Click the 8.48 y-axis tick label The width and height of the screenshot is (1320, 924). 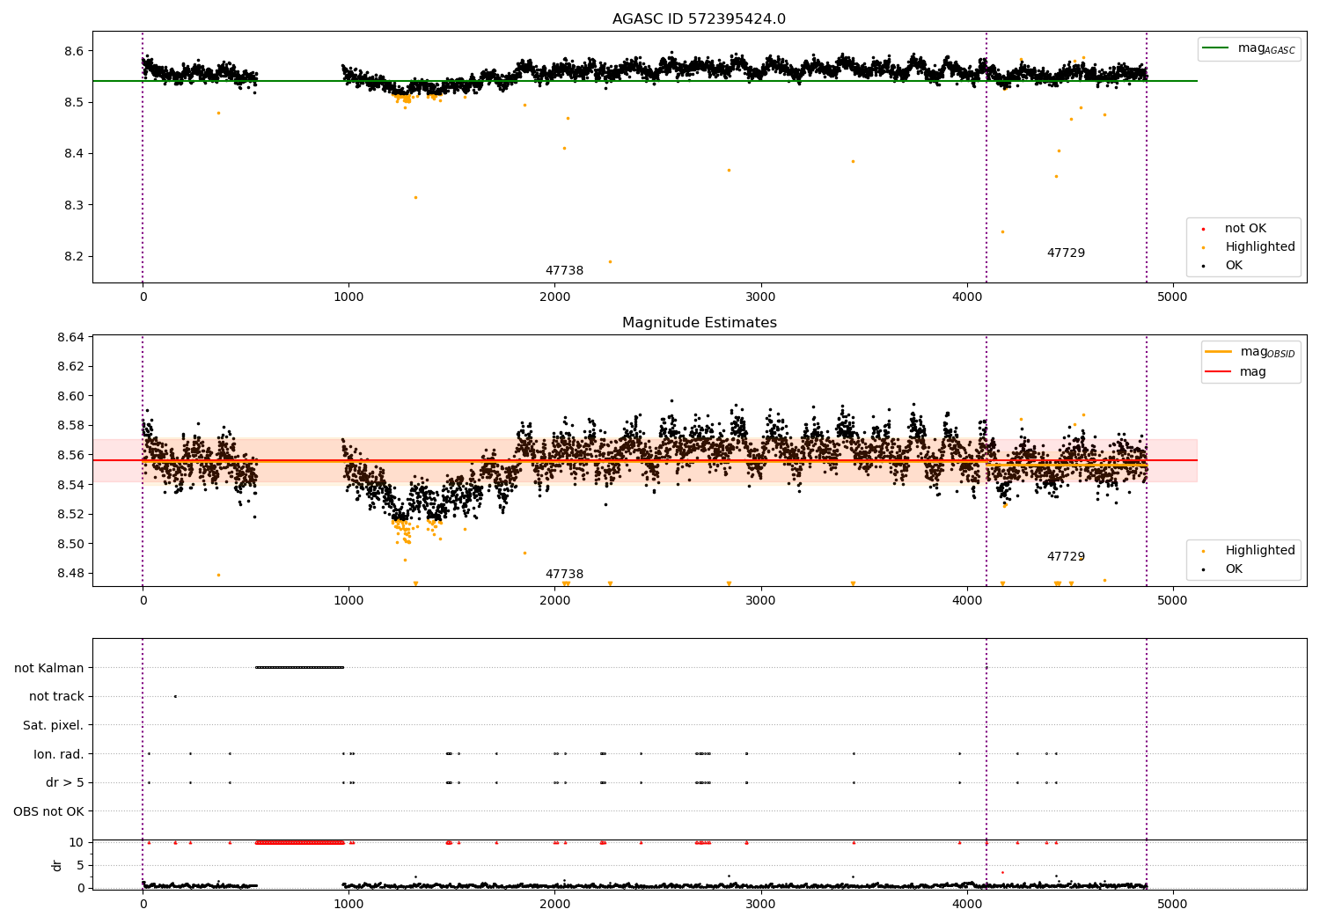click(70, 573)
